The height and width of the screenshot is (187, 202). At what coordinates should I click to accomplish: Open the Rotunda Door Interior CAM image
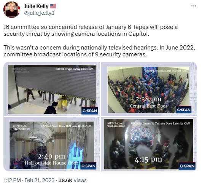(x=149, y=89)
